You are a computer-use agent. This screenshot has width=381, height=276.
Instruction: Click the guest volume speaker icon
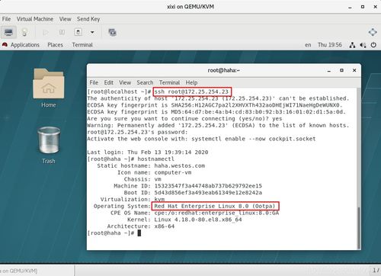[x=363, y=45]
